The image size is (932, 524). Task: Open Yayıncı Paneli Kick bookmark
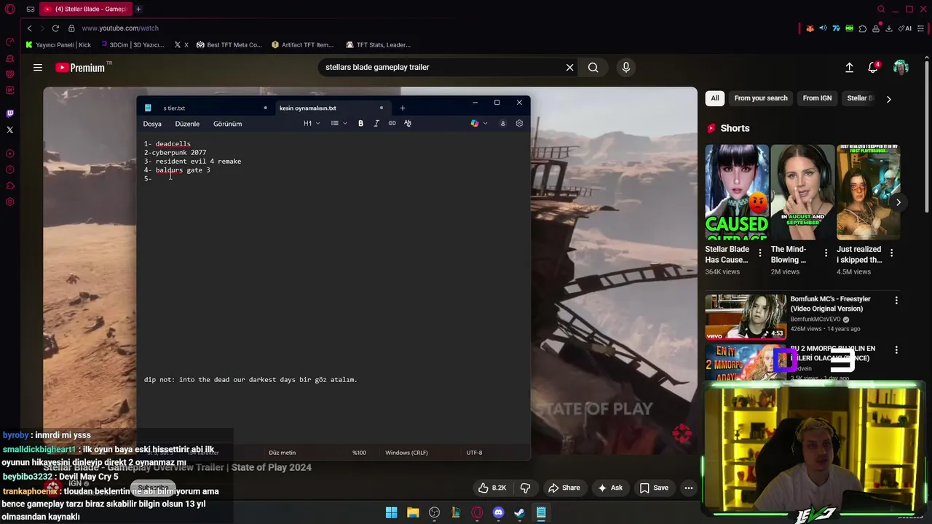coord(58,44)
